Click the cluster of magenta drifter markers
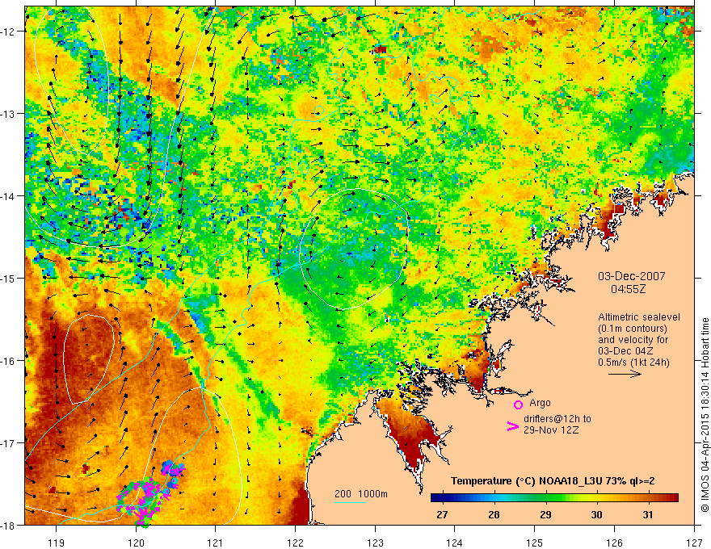 pos(149,494)
